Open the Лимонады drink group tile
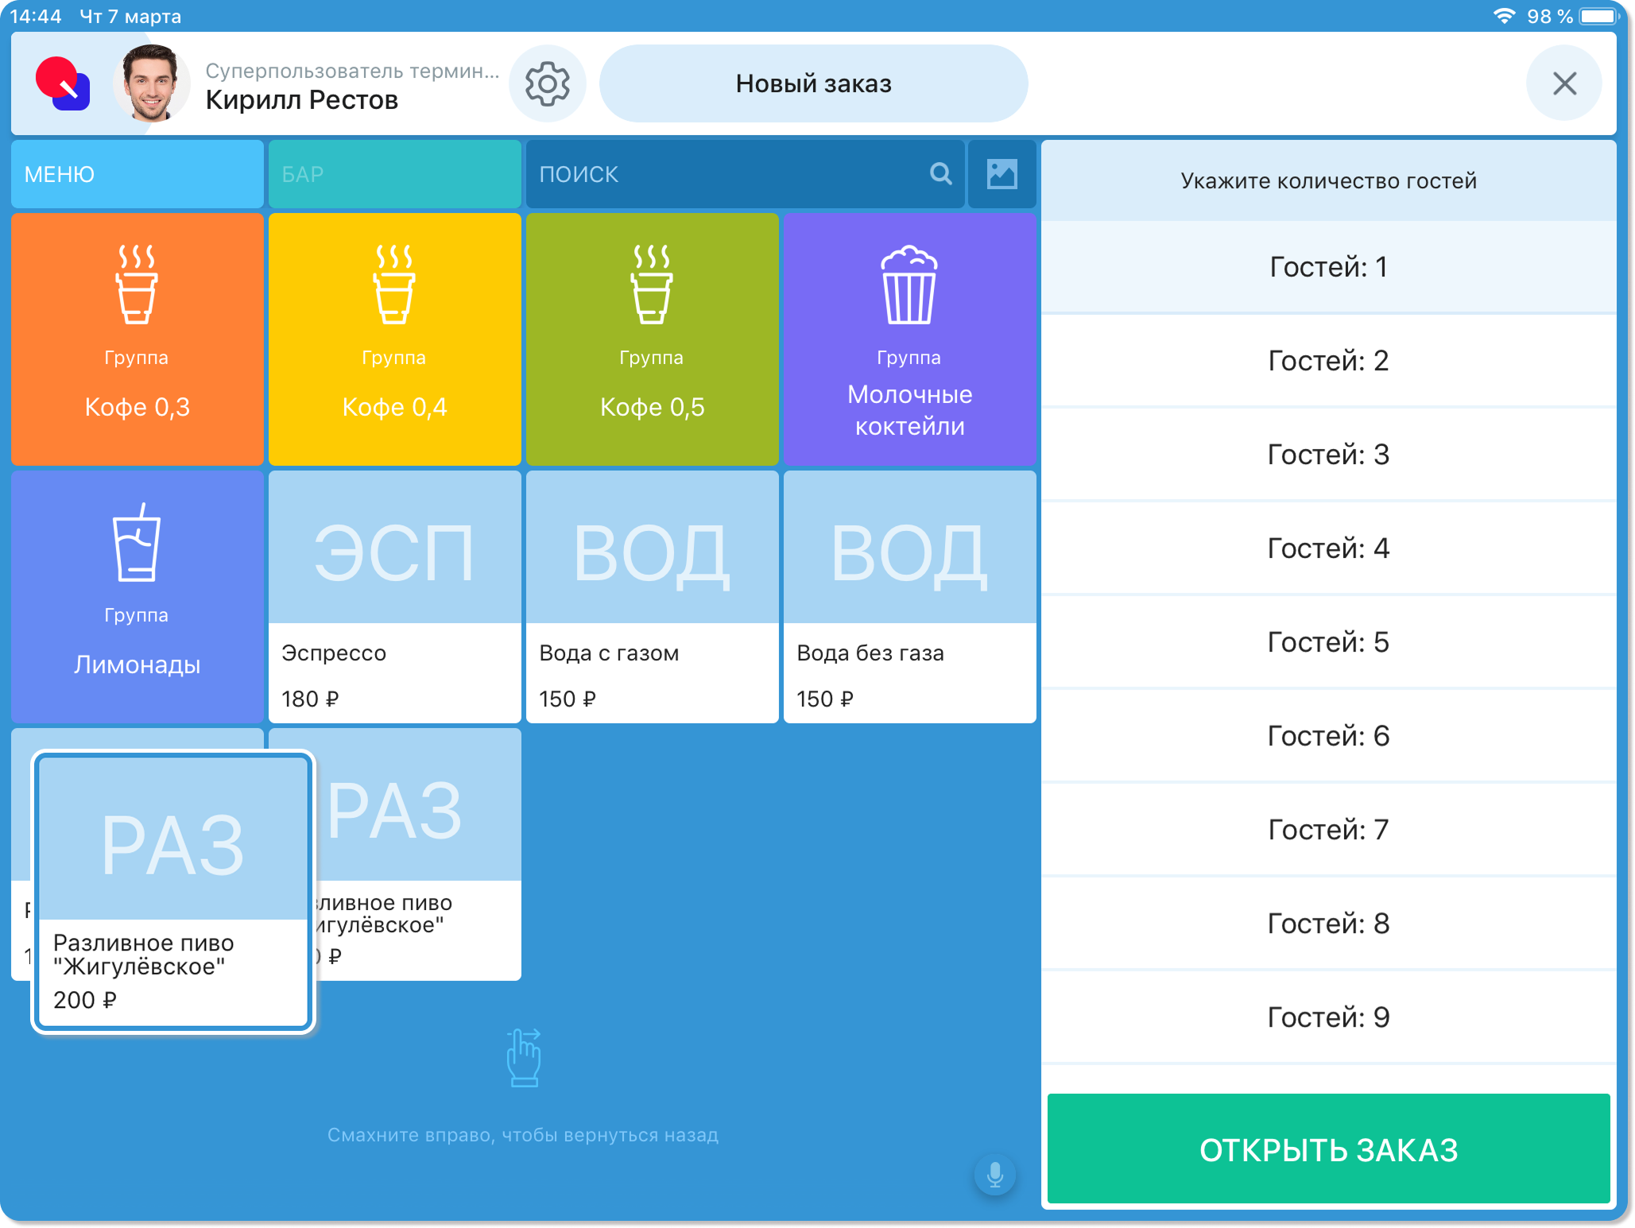Image resolution: width=1635 pixels, height=1228 pixels. point(137,596)
